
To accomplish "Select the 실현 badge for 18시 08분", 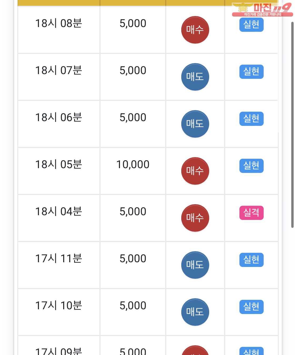I will click(x=251, y=25).
